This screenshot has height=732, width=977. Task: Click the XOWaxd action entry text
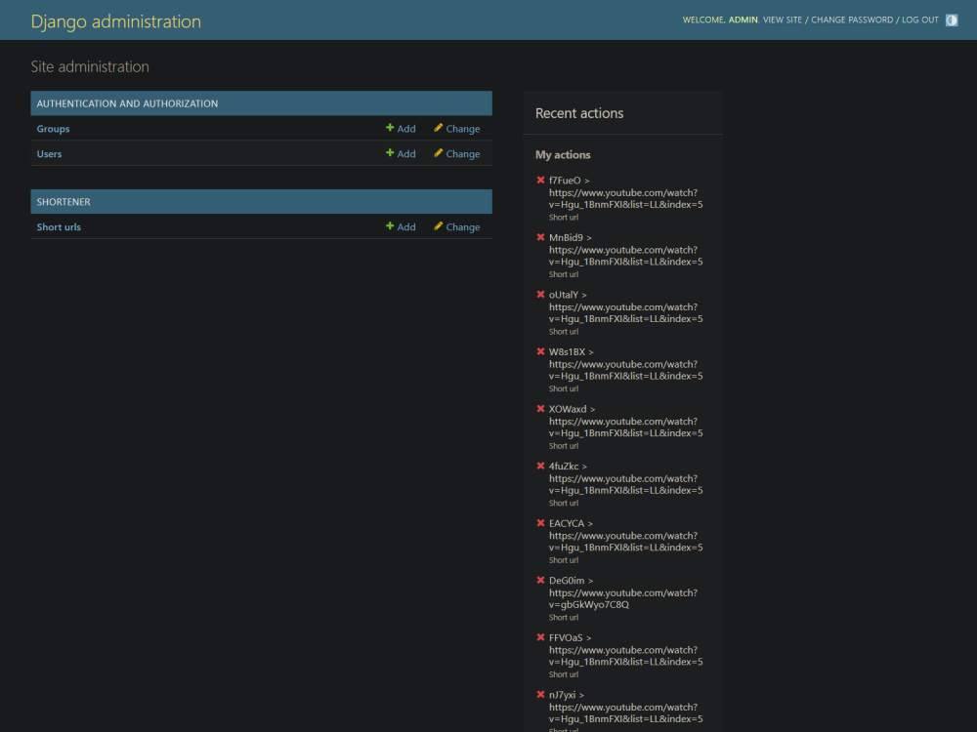[x=625, y=422]
